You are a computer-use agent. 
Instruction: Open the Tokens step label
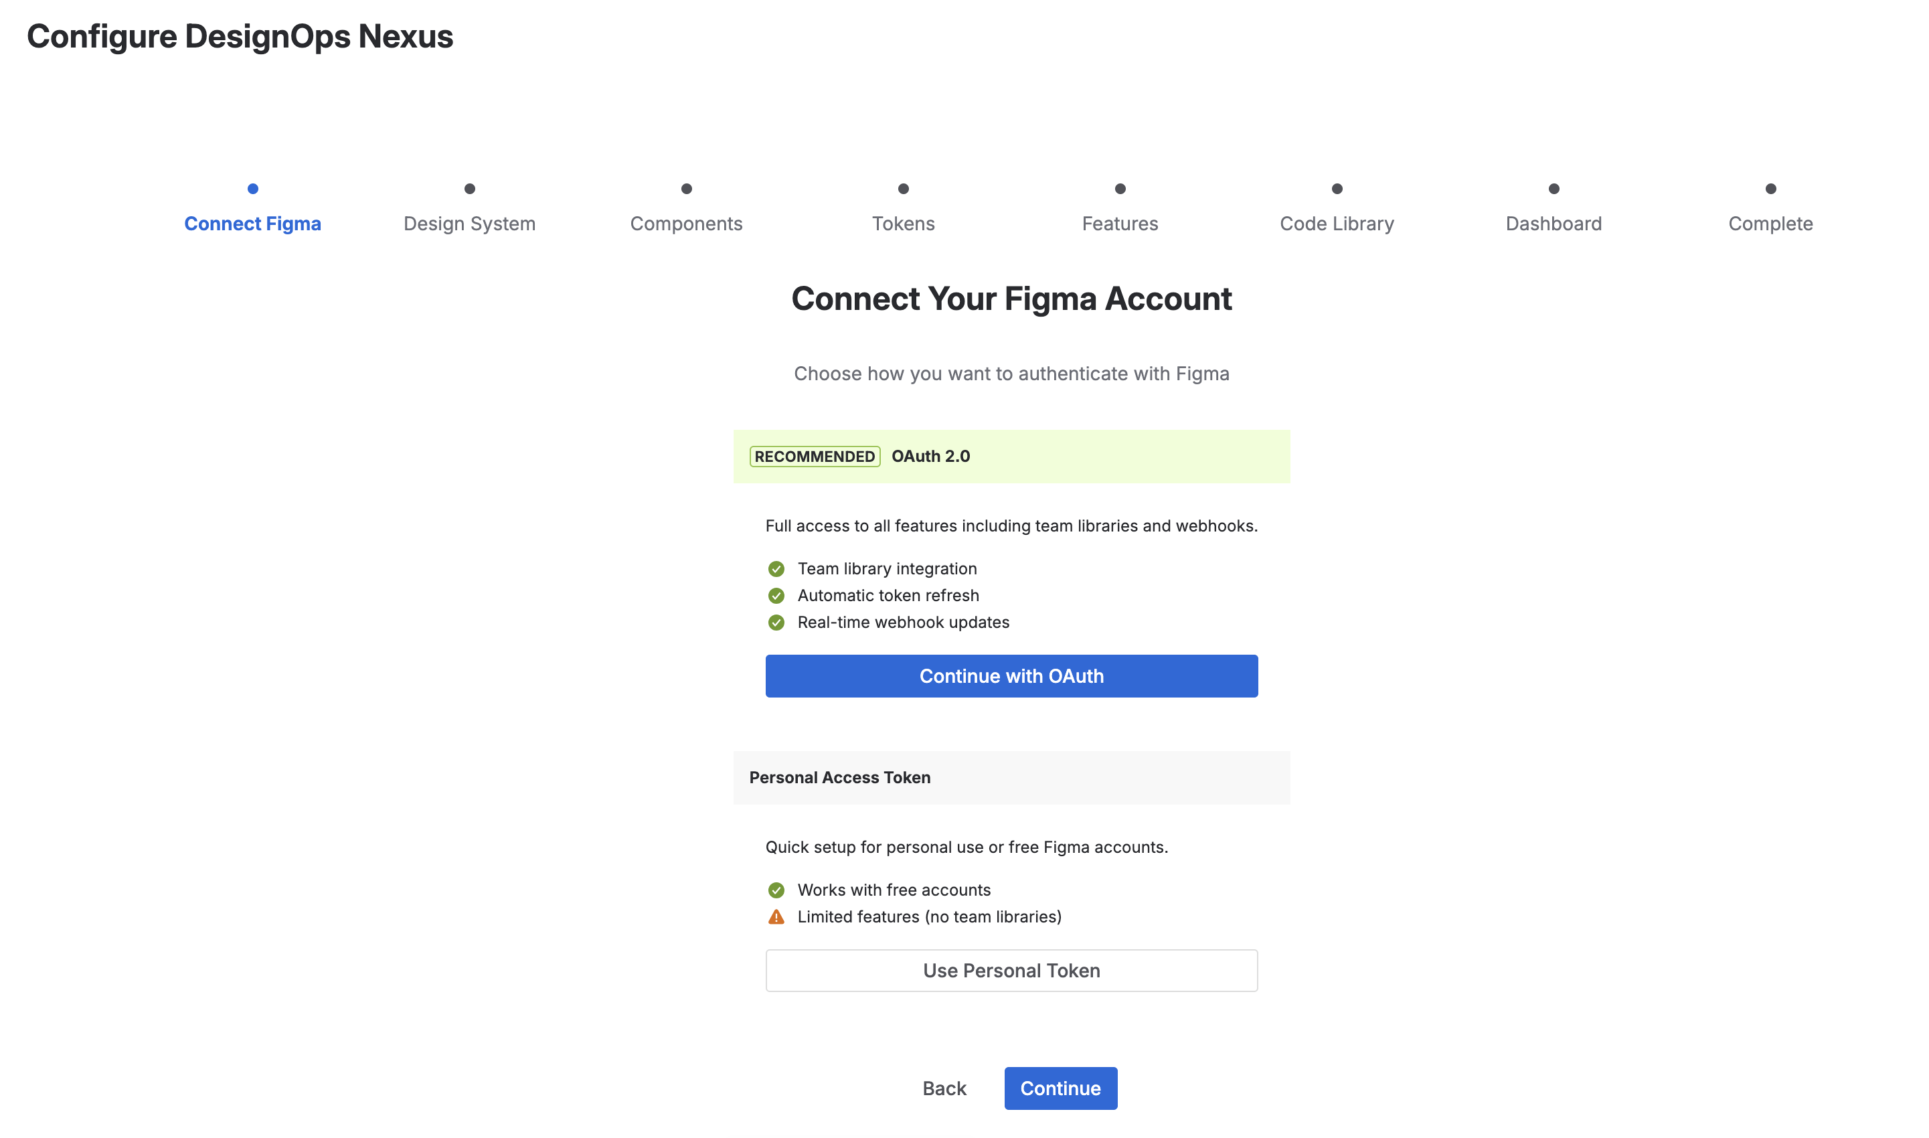pyautogui.click(x=903, y=223)
